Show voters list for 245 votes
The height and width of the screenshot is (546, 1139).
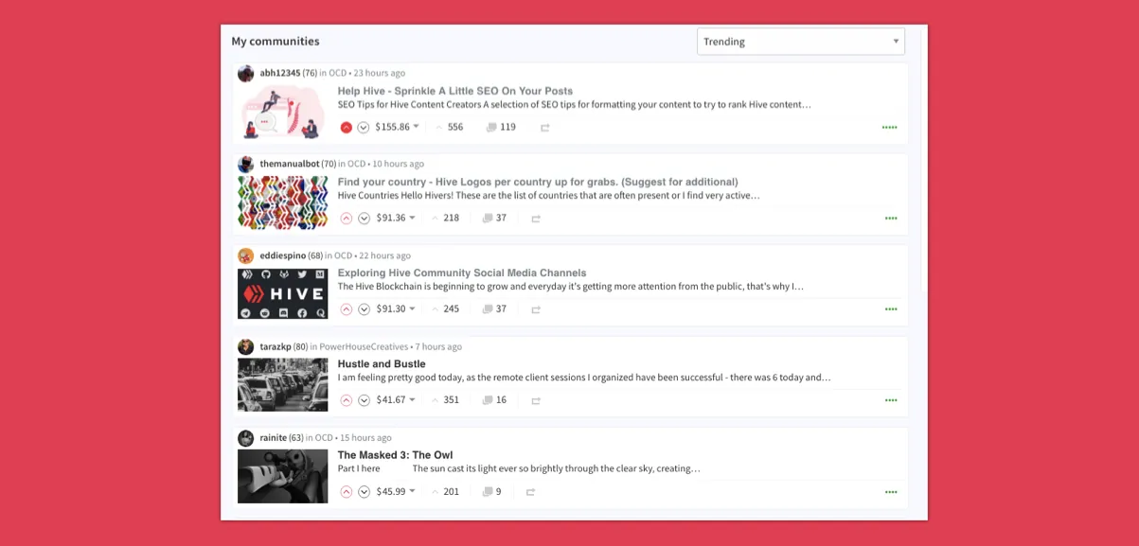[446, 308]
